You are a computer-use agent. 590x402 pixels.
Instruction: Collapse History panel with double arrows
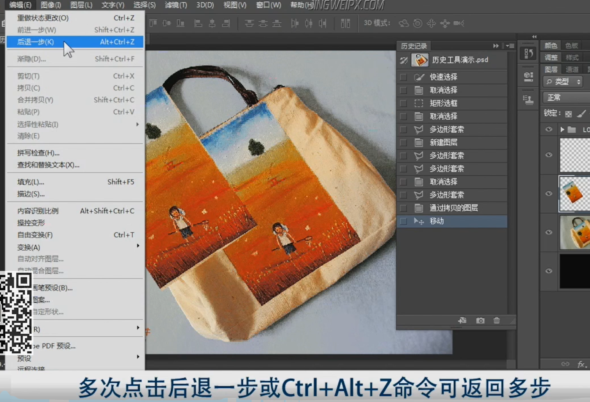click(496, 46)
